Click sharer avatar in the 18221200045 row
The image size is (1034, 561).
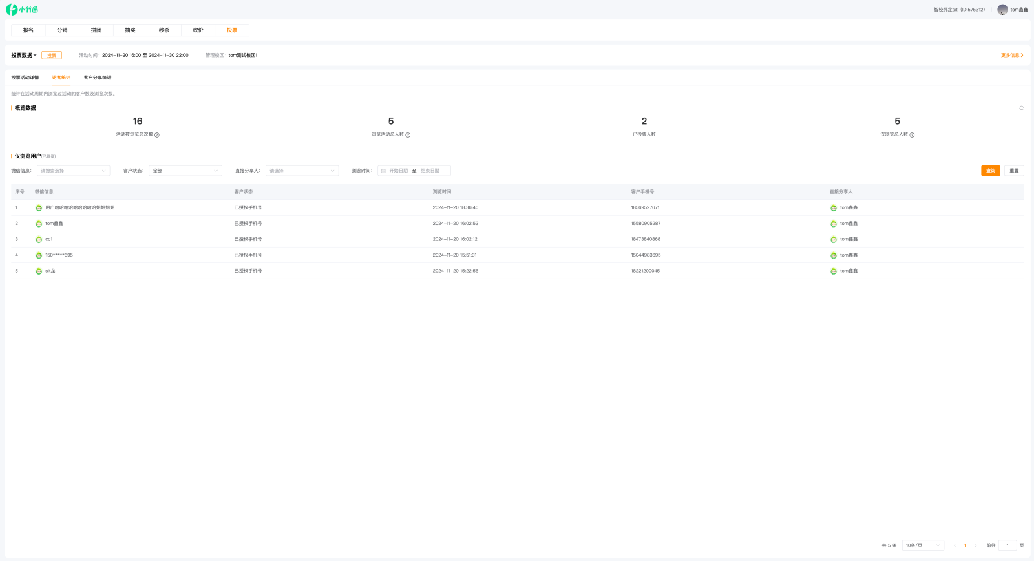(834, 271)
